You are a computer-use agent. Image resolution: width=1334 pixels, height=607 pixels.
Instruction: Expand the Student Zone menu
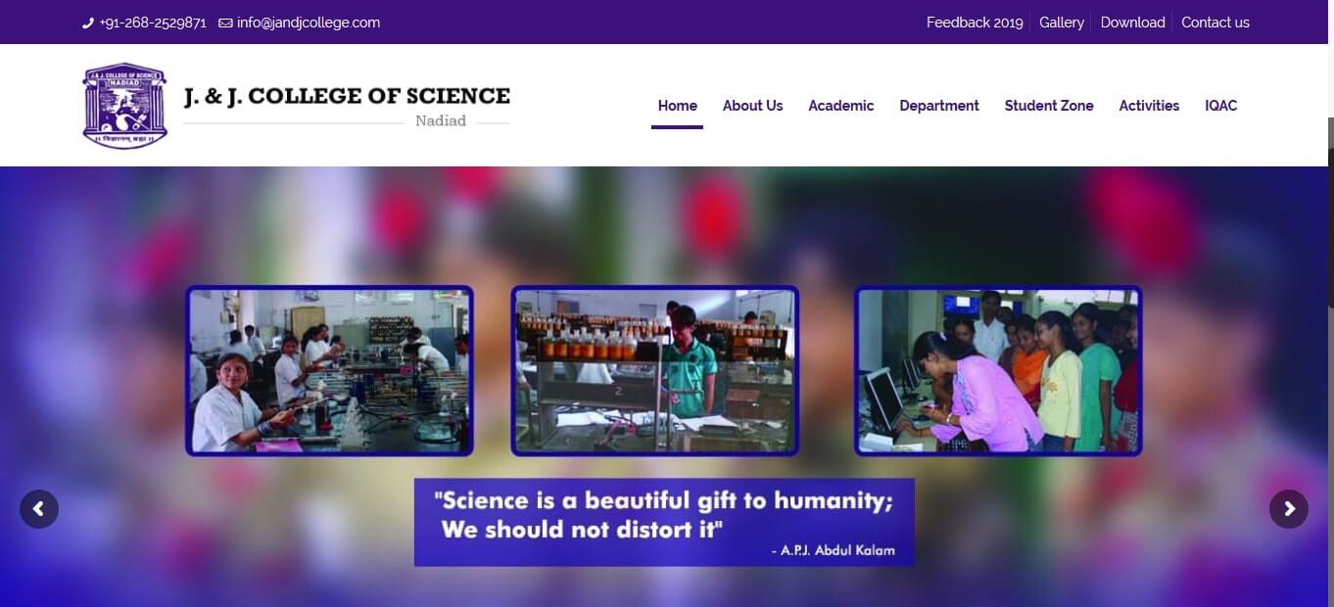[1049, 106]
